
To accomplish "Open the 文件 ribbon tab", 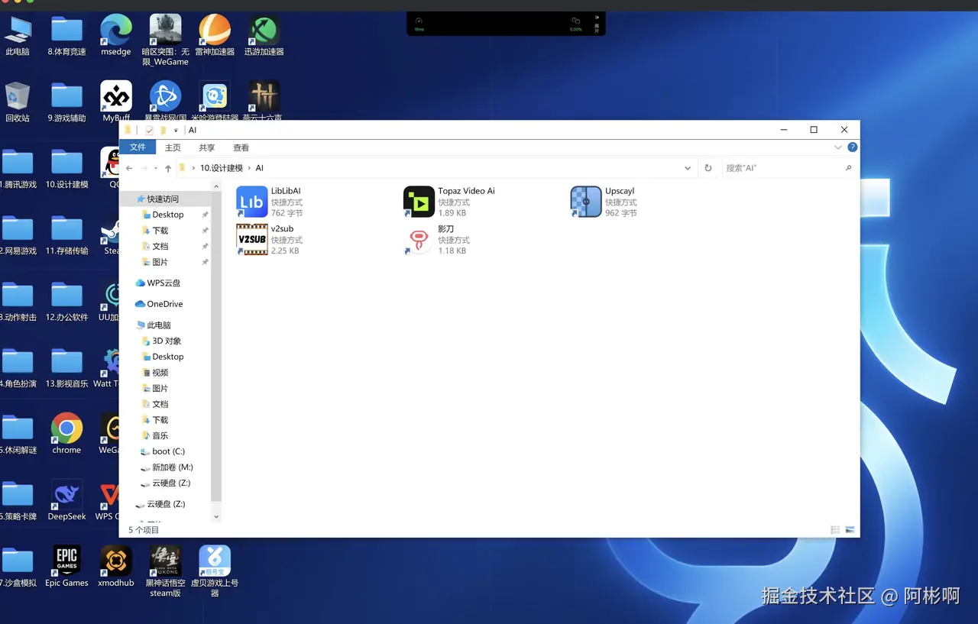I will [138, 147].
